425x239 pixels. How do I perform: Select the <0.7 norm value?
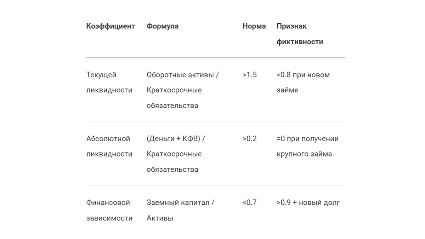click(x=250, y=203)
